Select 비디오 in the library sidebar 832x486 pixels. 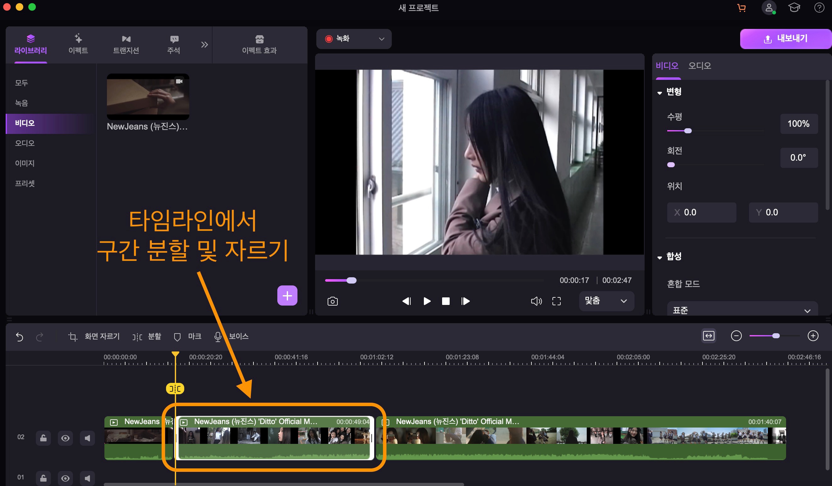(51, 123)
